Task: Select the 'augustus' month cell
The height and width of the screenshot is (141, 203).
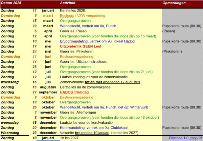Action: point(48,87)
